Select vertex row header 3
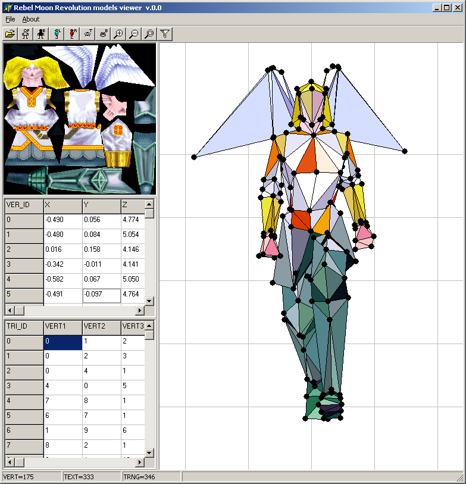This screenshot has width=466, height=484. (24, 266)
